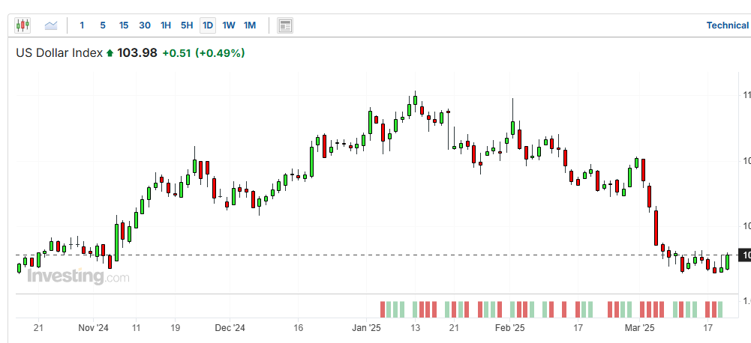Click the 103.98 price value
Screen dimensions: 751x343
[137, 53]
